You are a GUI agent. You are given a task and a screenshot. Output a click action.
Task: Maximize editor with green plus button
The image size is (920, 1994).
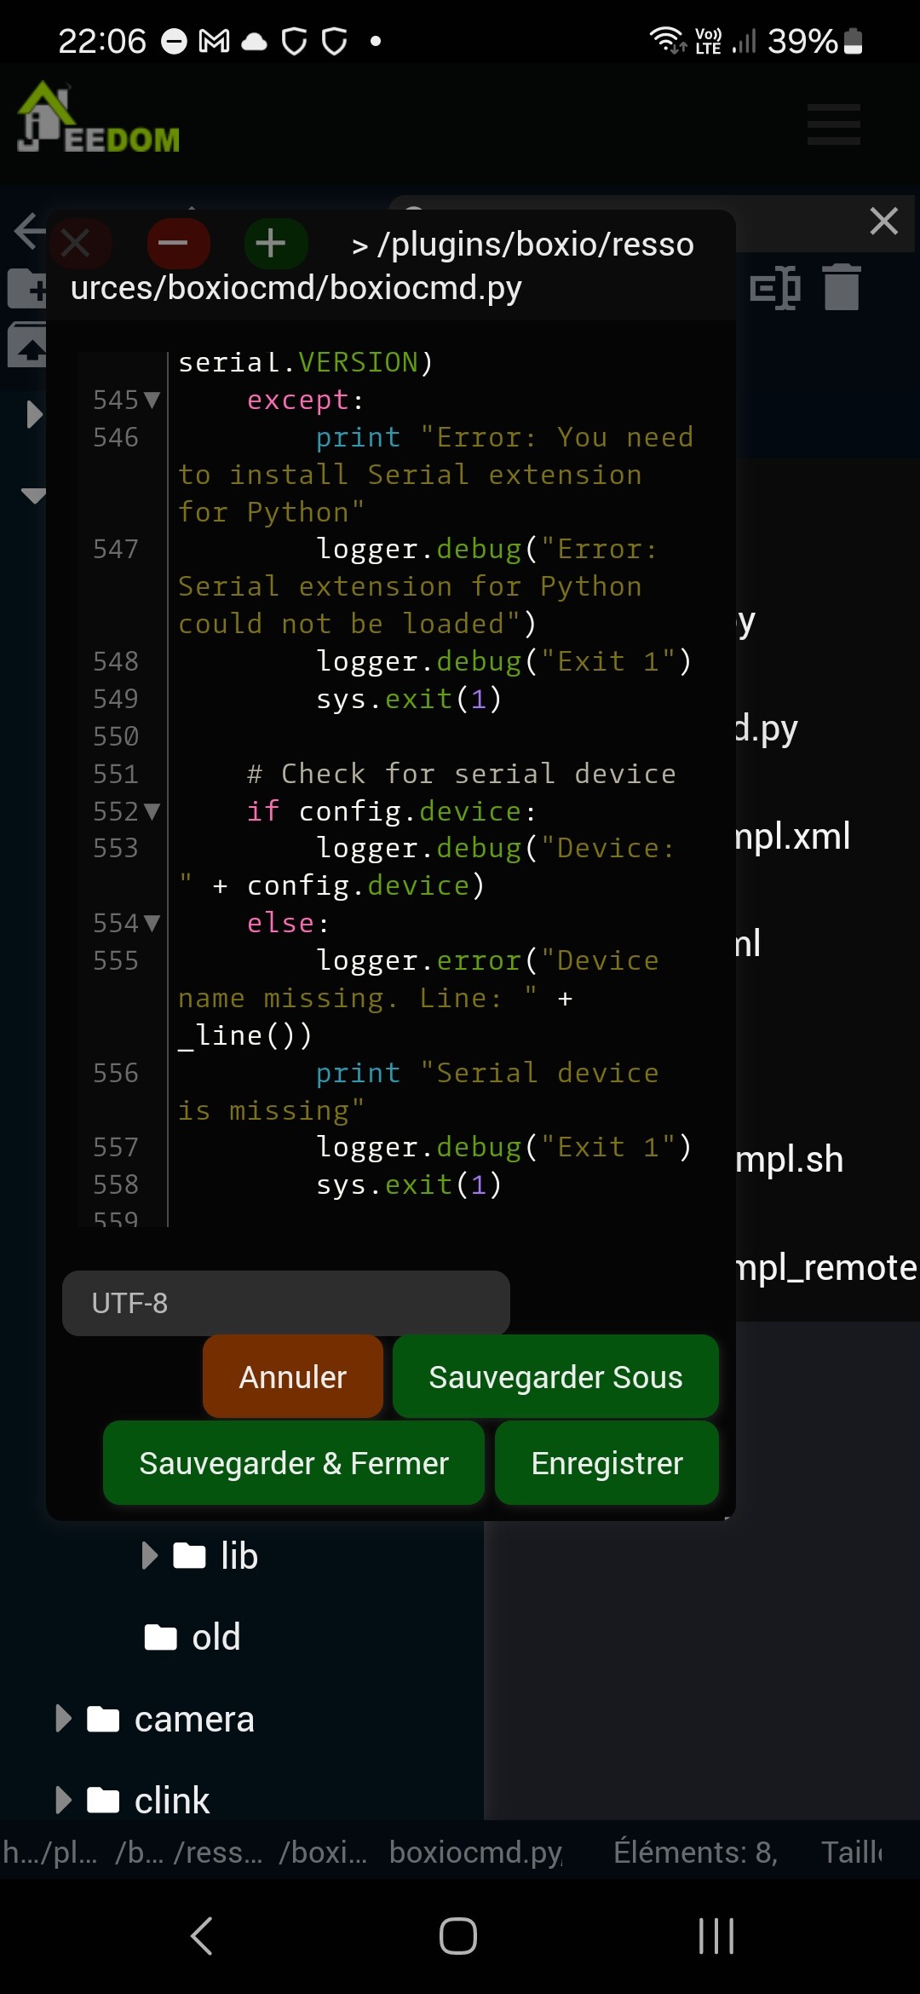pyautogui.click(x=272, y=244)
